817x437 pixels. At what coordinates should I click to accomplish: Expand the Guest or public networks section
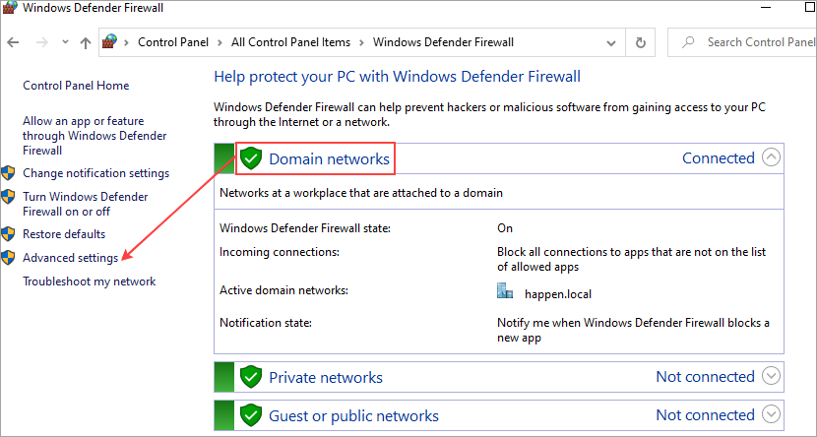[x=772, y=414]
